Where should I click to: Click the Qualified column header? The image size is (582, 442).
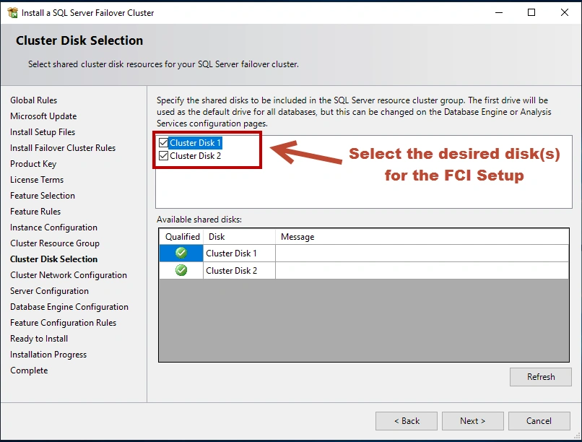click(x=182, y=237)
